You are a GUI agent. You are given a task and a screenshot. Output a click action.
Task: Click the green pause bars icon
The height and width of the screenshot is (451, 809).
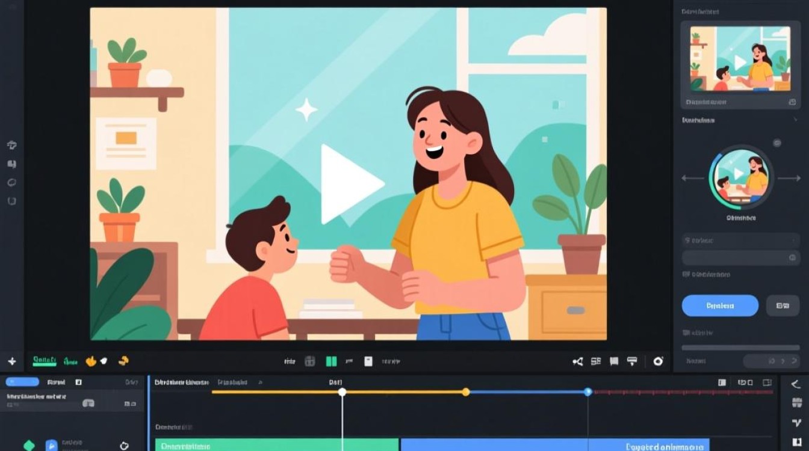point(331,361)
